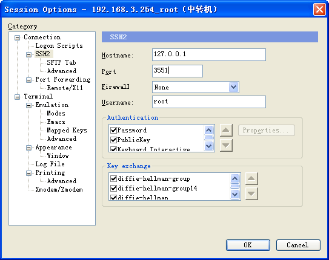Collapse the Emulation tree node
329x260 pixels.
[x=28, y=105]
